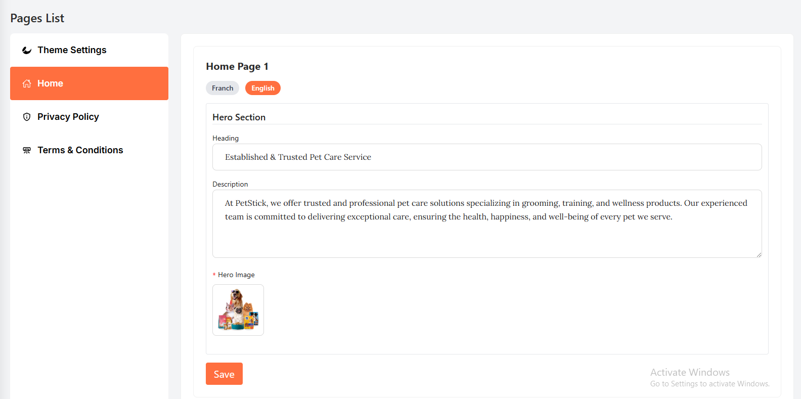Viewport: 801px width, 399px height.
Task: Click the Description box resize handle
Action: pyautogui.click(x=759, y=254)
